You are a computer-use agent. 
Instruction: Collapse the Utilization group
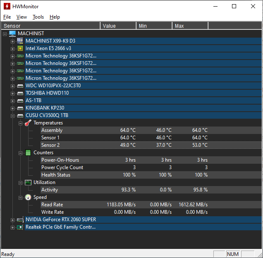click(x=20, y=183)
